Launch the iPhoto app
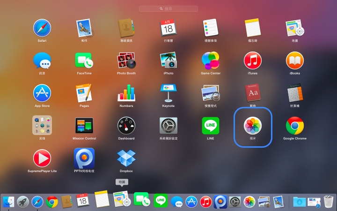Screen dimensions: 337x211 [x=168, y=60]
